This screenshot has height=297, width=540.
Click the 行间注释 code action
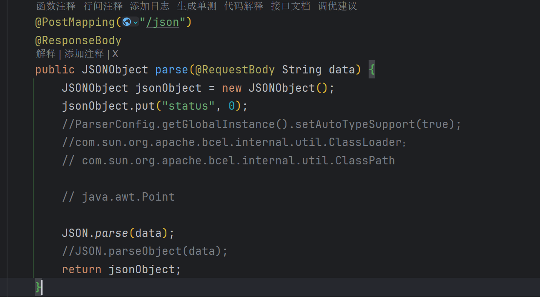coord(103,6)
